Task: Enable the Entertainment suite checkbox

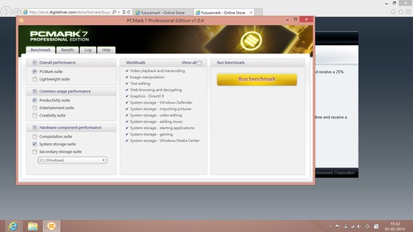Action: [34, 108]
